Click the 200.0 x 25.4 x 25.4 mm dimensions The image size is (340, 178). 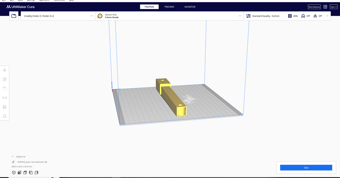(x=22, y=167)
